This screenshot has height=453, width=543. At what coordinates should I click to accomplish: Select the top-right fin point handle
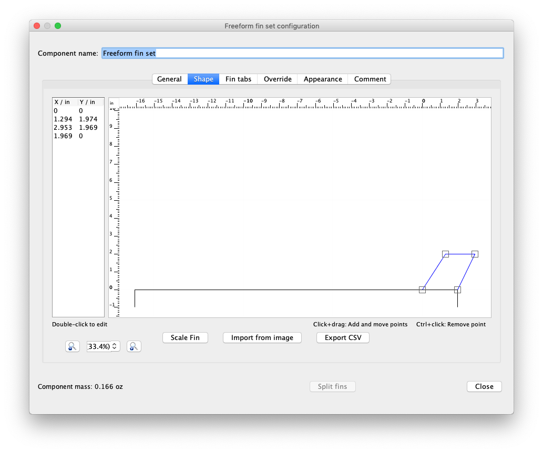pyautogui.click(x=475, y=254)
